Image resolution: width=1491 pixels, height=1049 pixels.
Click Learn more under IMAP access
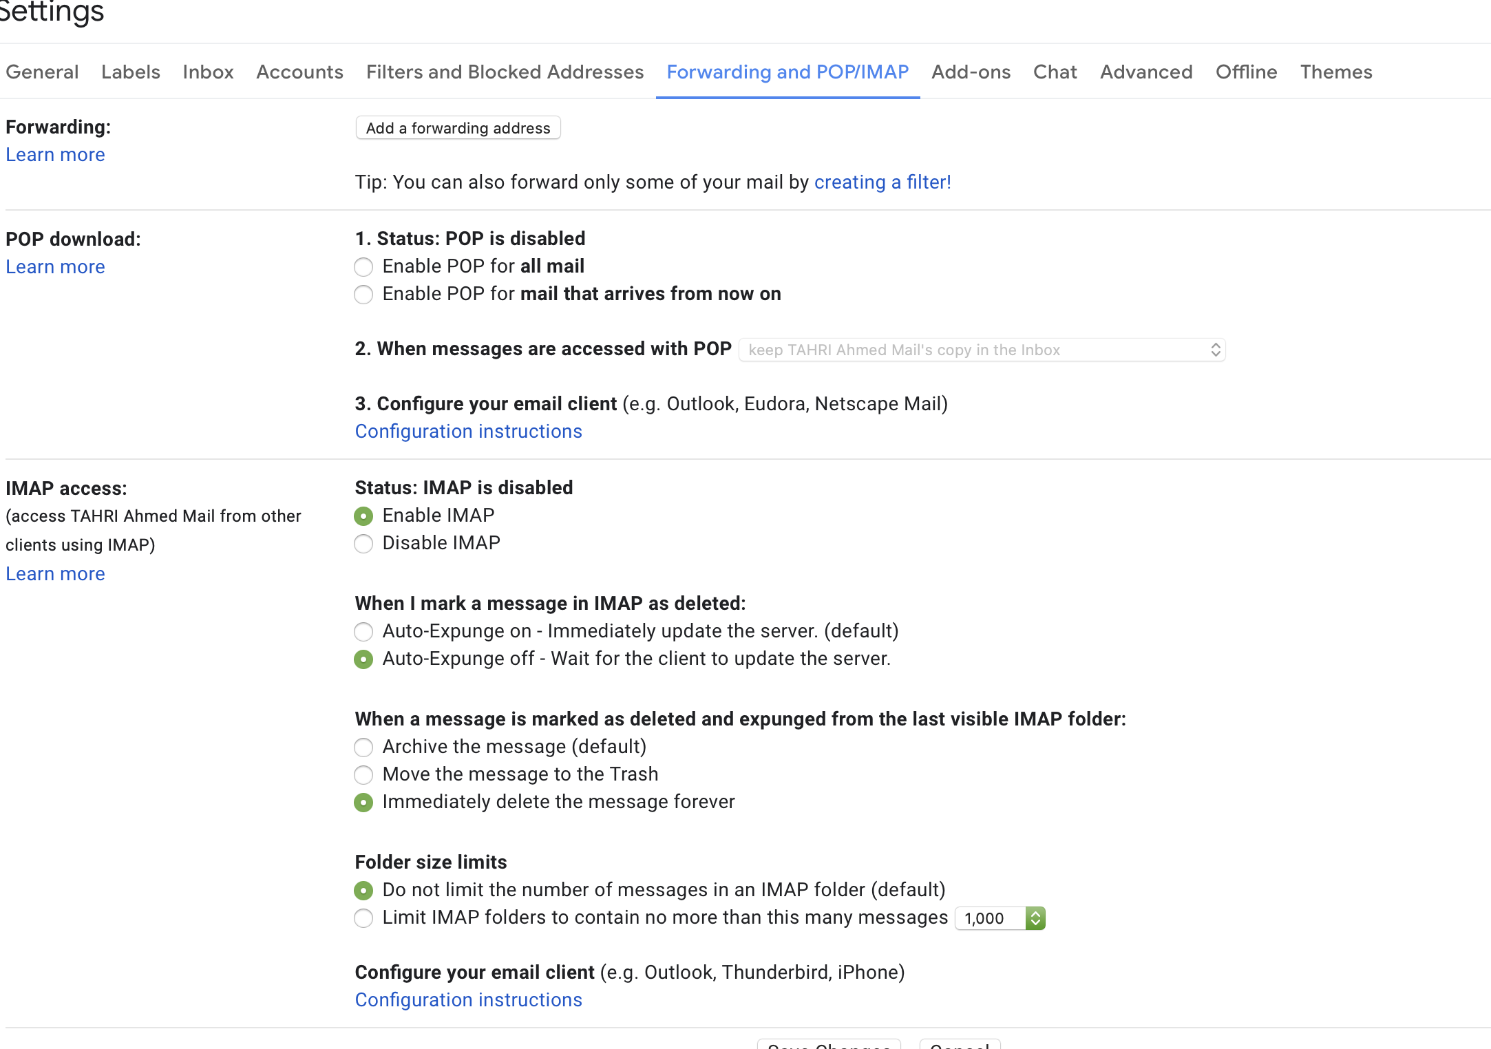pos(55,574)
